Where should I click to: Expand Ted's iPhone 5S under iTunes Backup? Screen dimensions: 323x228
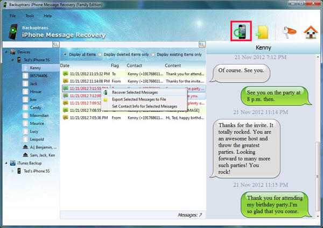click(12, 171)
